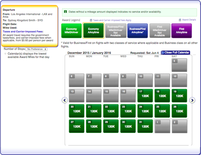Screen dimensions: 201x155
Task: Choose December 23 at 120K miles
Action: [x=128, y=111]
